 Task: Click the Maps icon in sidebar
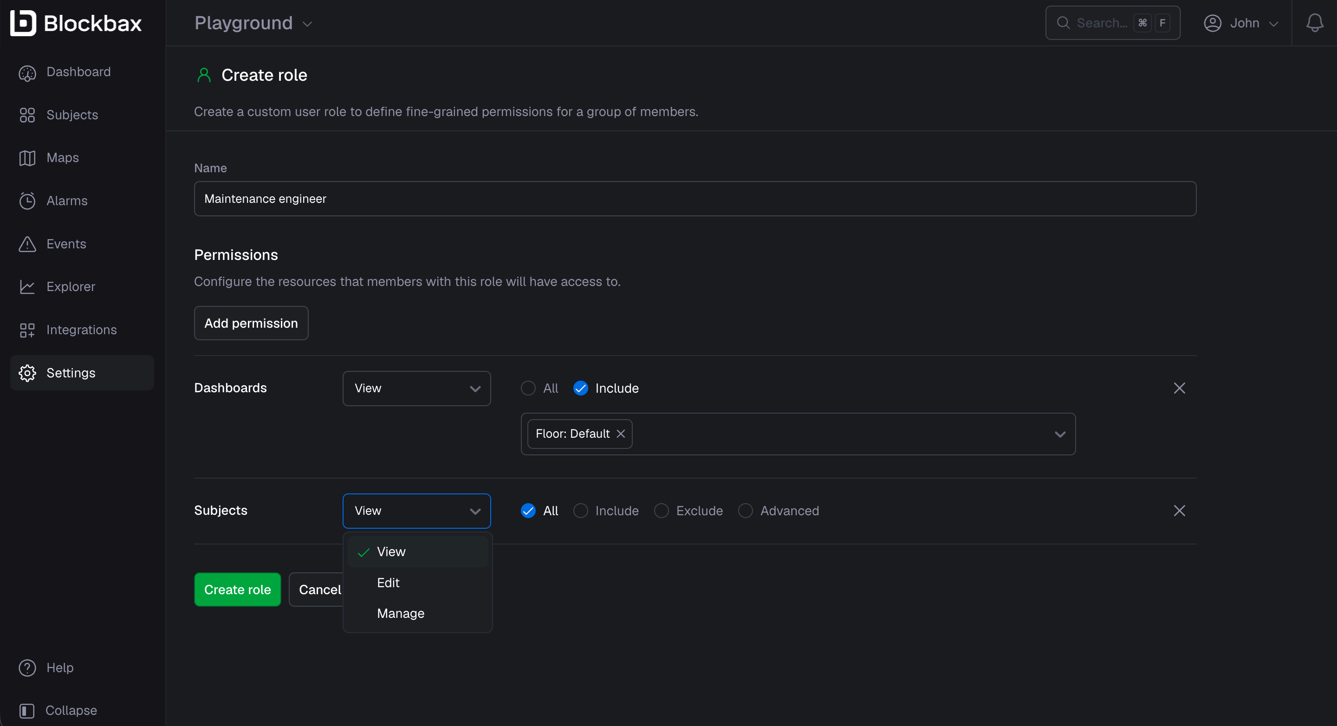pyautogui.click(x=27, y=158)
